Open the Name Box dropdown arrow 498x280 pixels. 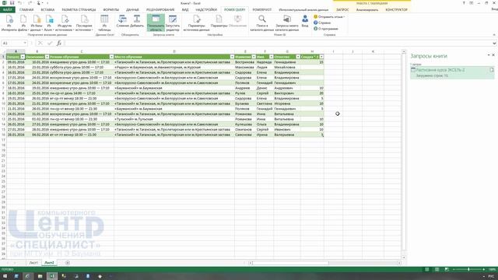[x=25, y=44]
